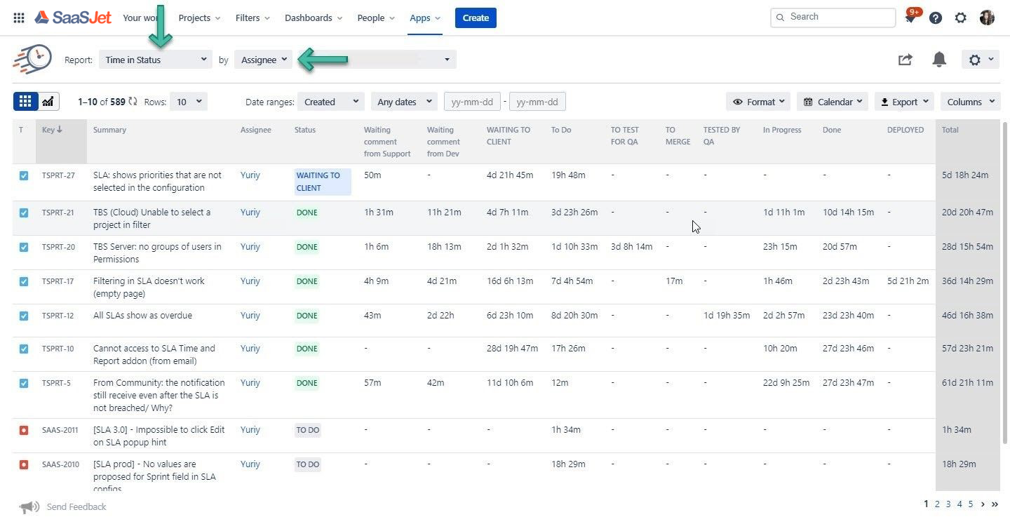Toggle checkbox for TSPRT-5 row
Image resolution: width=1010 pixels, height=531 pixels.
tap(24, 384)
